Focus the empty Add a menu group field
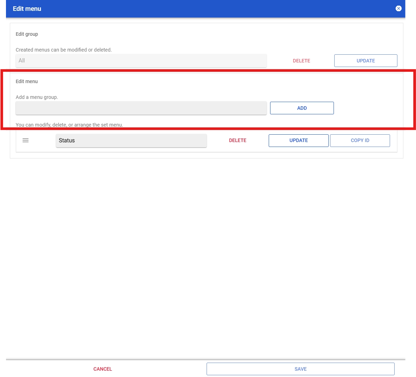Screen dimensions: 416x377 click(141, 108)
